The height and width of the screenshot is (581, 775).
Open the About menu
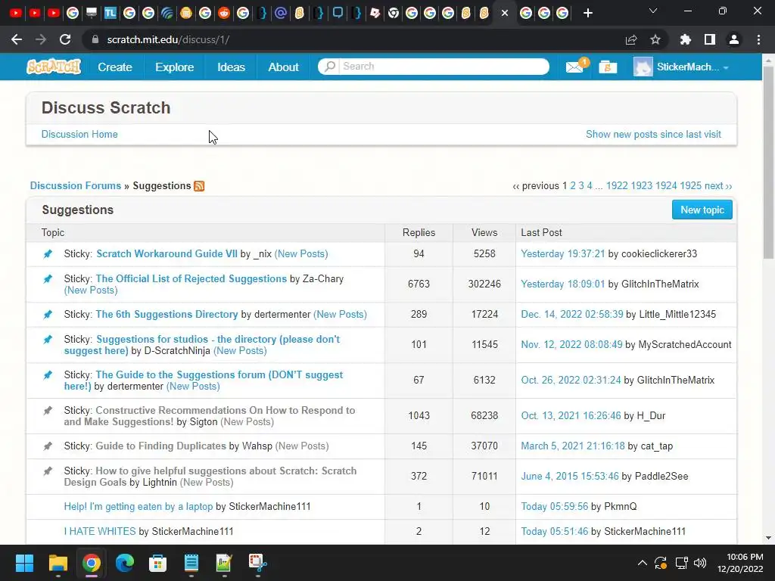[x=283, y=67]
